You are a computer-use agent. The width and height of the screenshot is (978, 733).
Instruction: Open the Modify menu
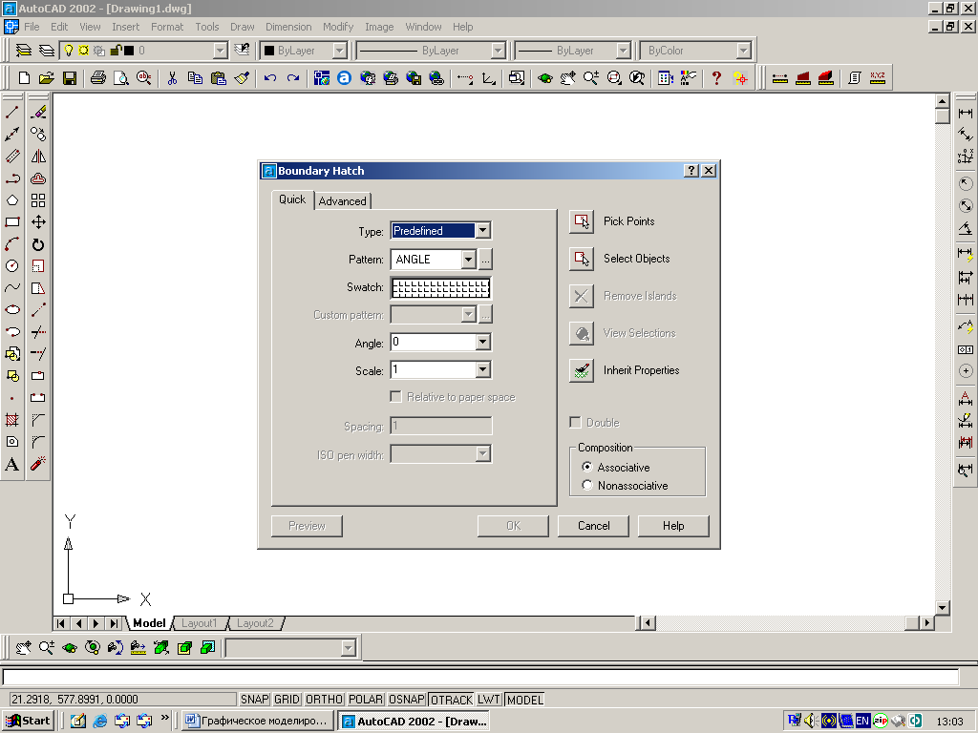coord(338,27)
